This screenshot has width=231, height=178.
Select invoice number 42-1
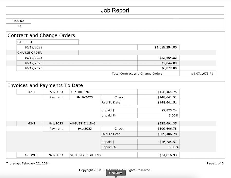click(x=30, y=92)
